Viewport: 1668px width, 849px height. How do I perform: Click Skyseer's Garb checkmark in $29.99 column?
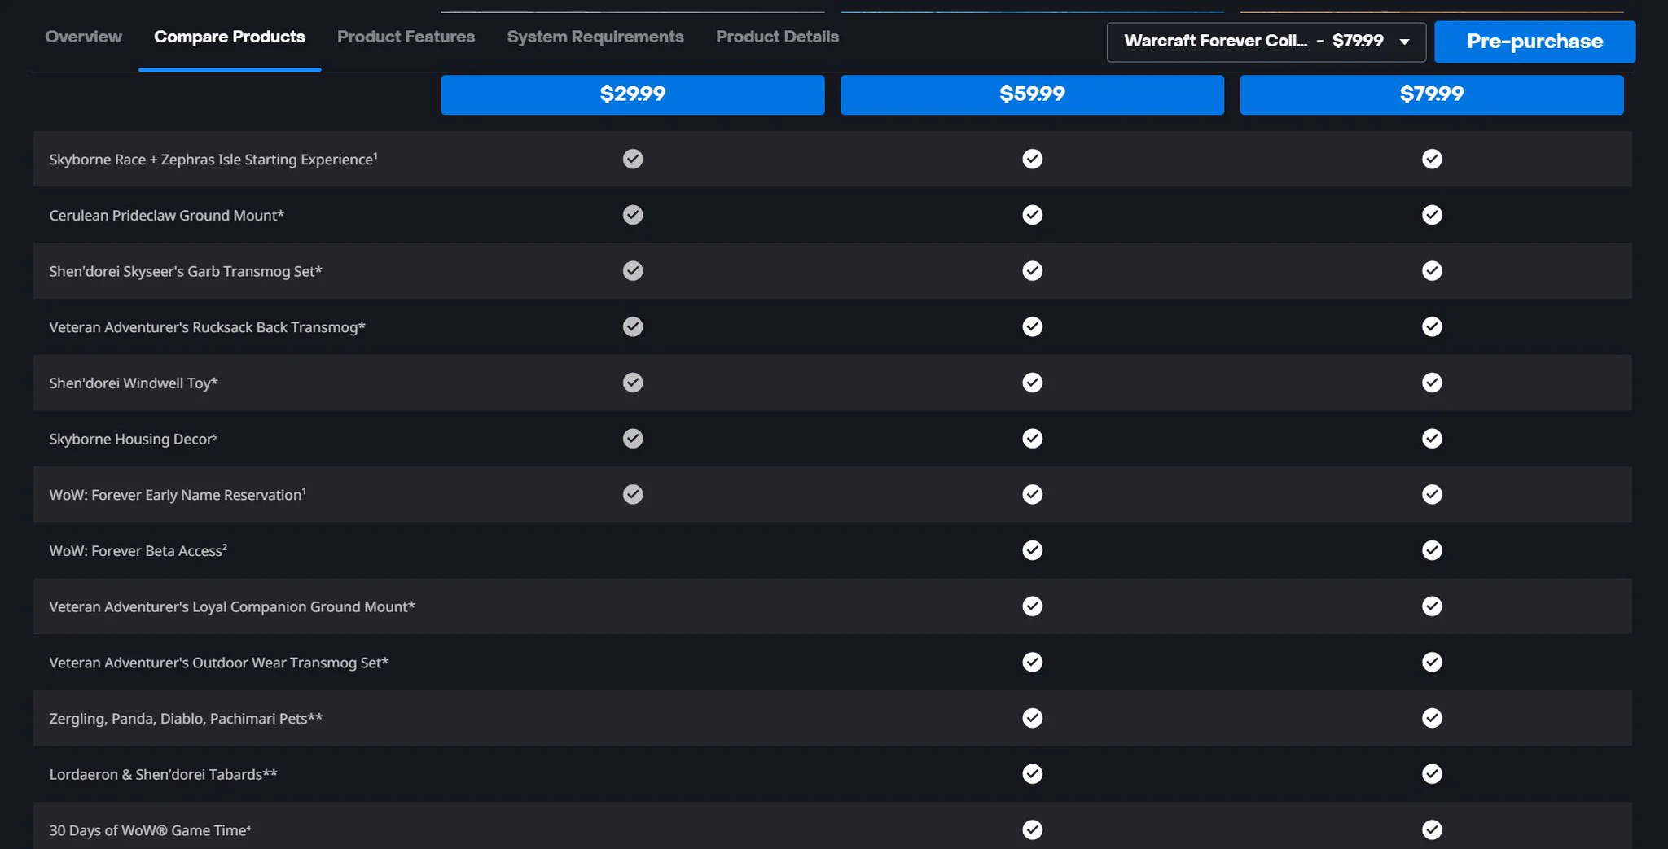point(633,270)
